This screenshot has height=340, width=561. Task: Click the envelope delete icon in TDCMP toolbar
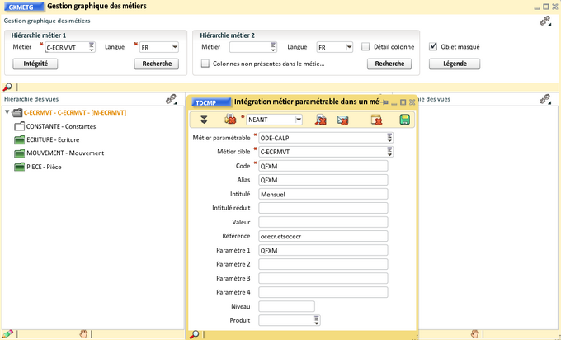point(342,120)
